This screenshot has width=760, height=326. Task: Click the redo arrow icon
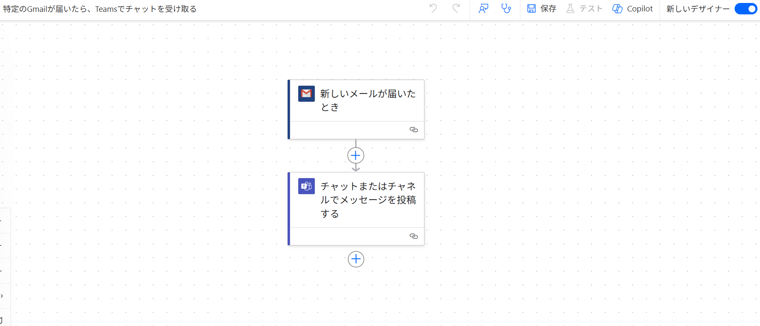456,8
